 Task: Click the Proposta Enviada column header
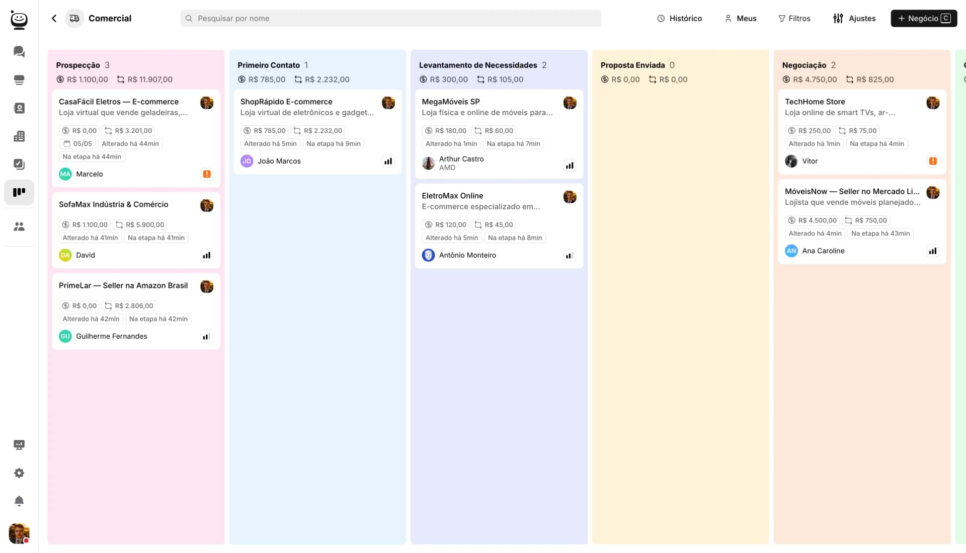point(633,65)
